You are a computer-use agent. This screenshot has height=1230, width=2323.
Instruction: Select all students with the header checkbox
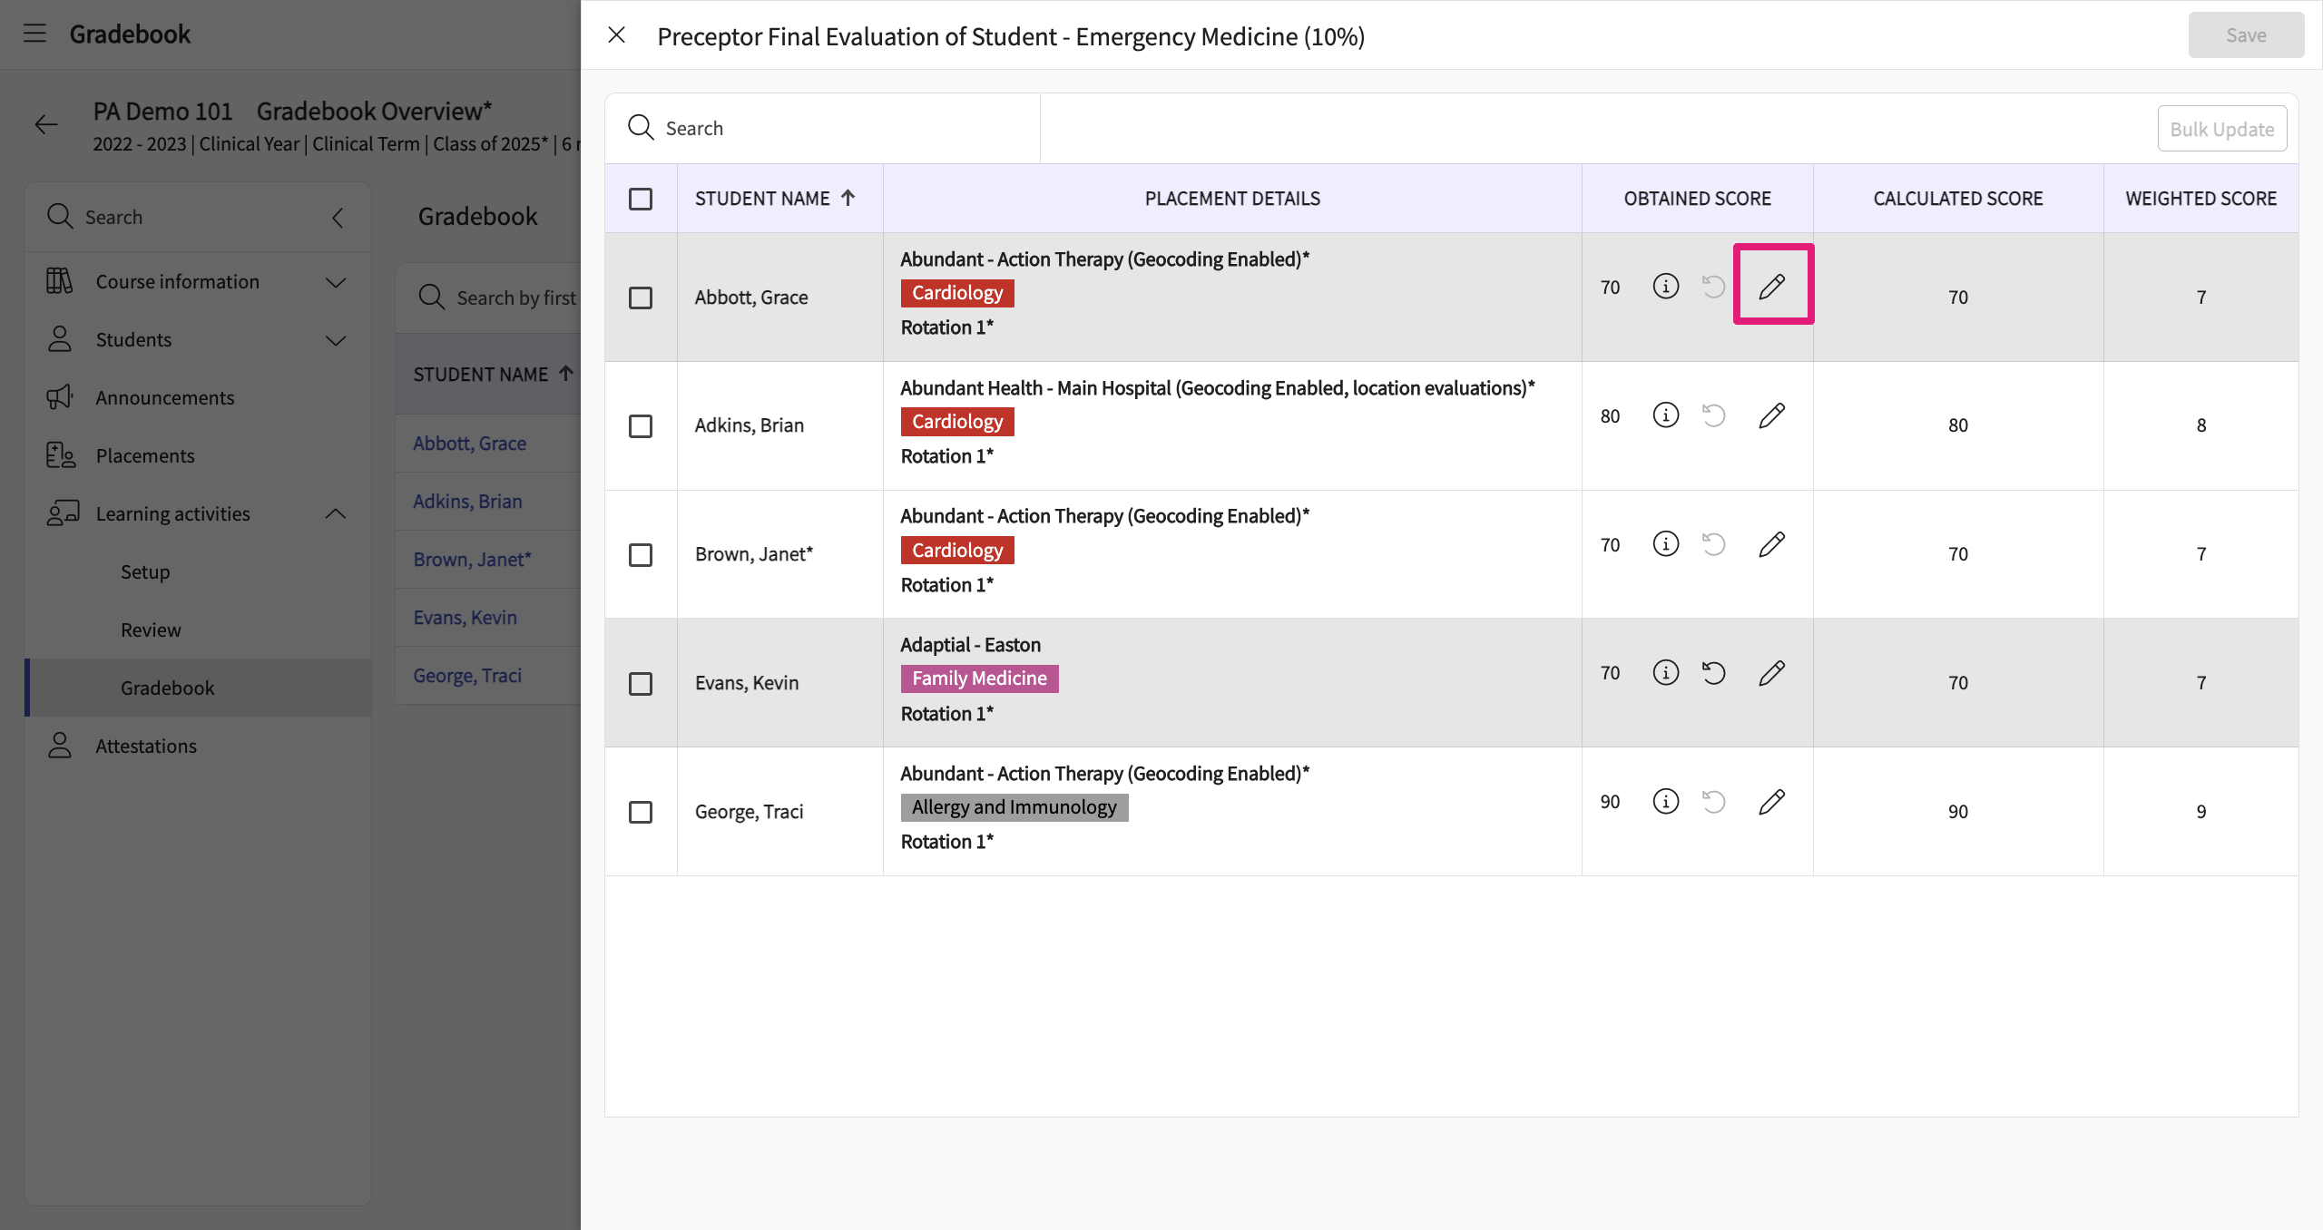(641, 199)
